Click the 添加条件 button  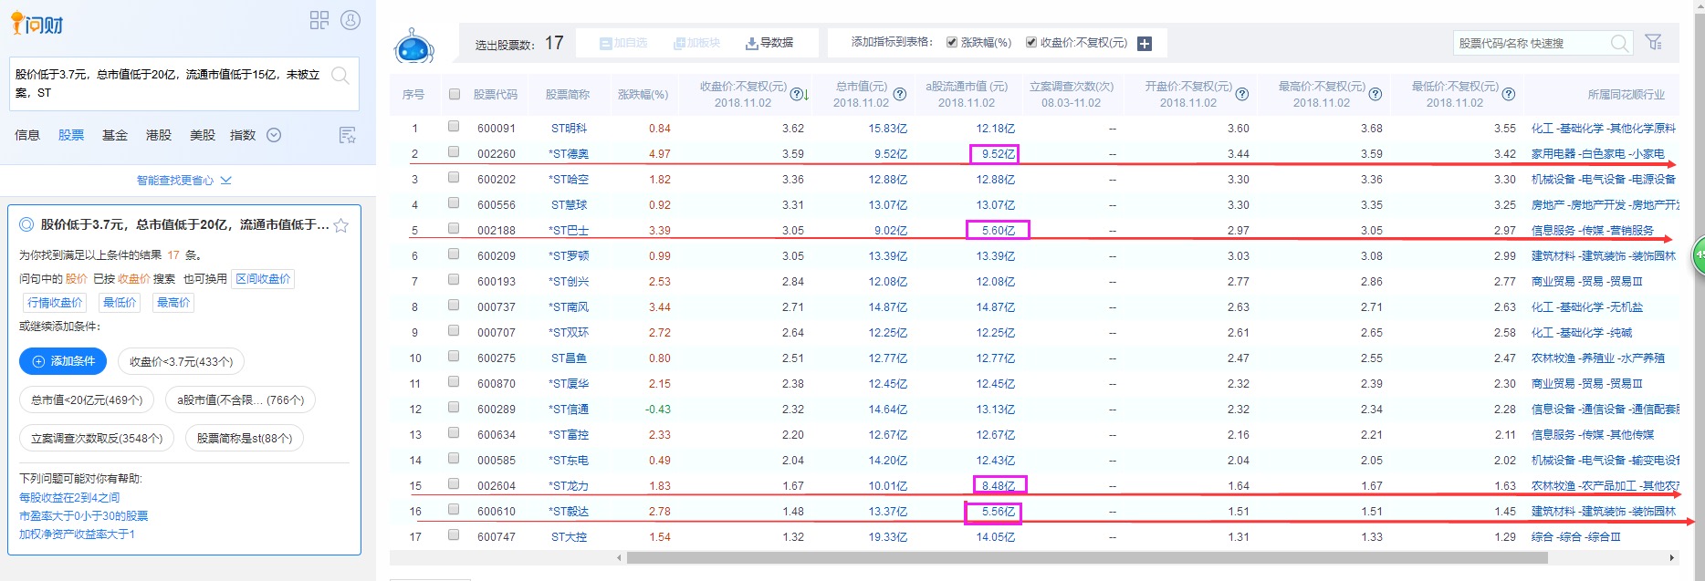click(x=63, y=361)
